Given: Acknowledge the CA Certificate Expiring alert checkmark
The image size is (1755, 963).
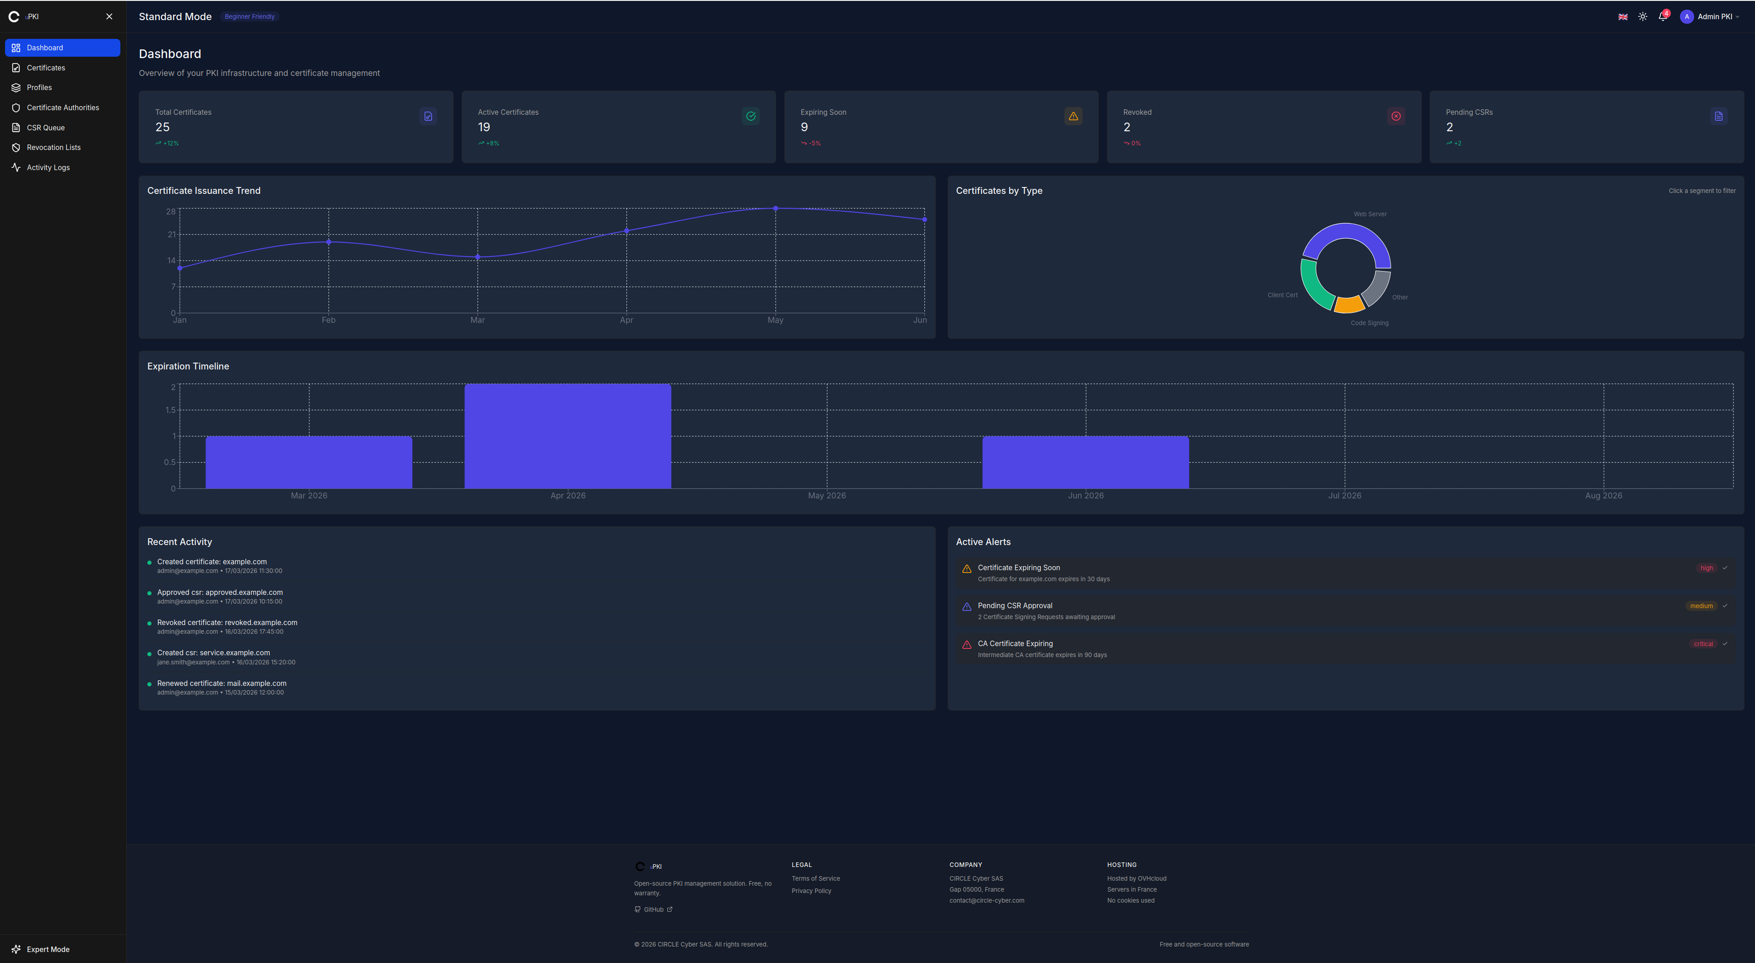Looking at the screenshot, I should point(1725,643).
